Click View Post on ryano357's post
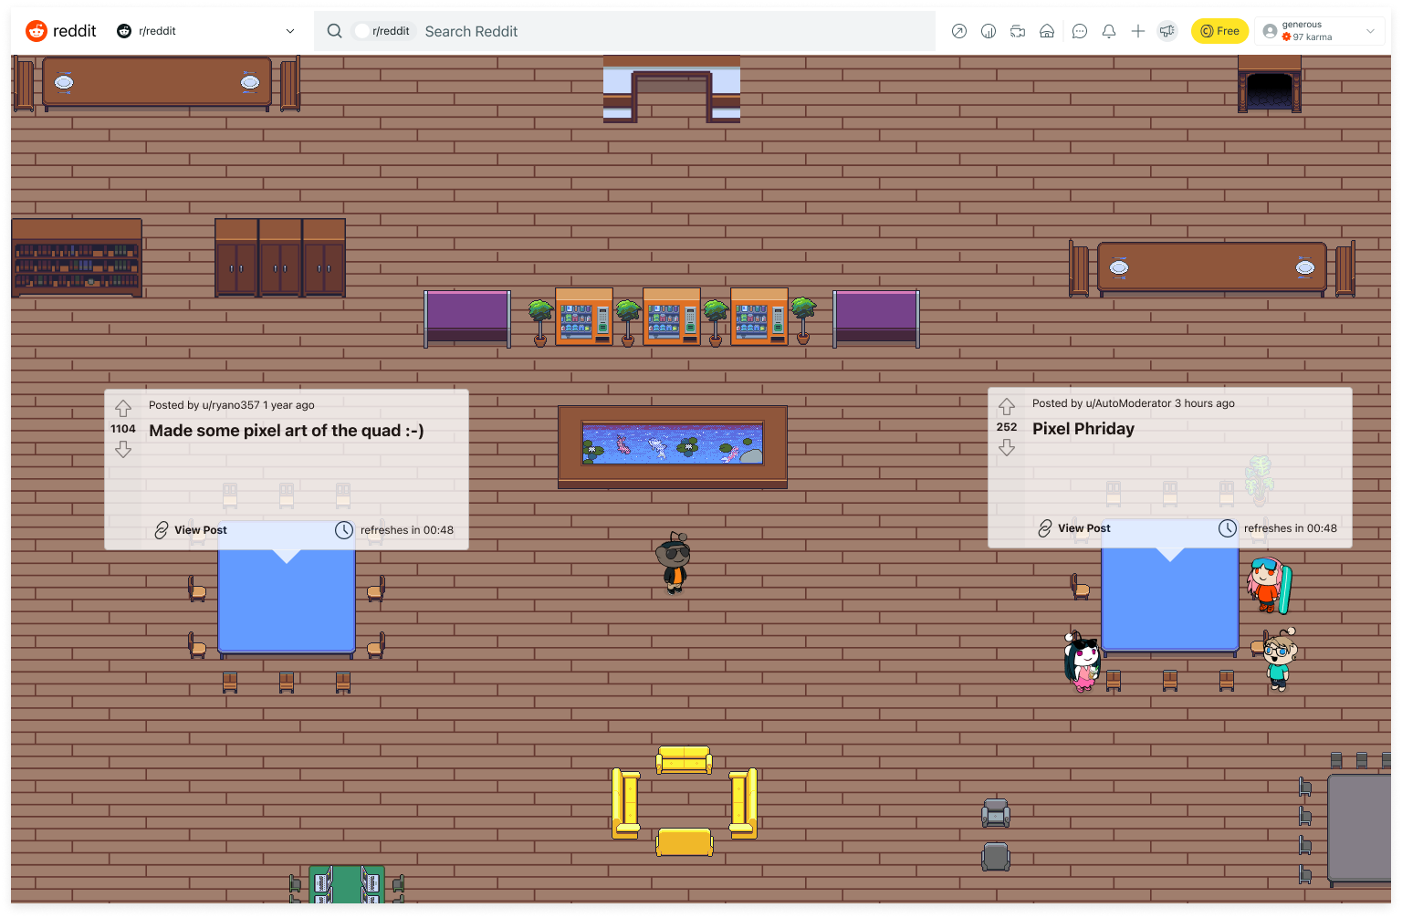This screenshot has height=918, width=1402. tap(191, 530)
